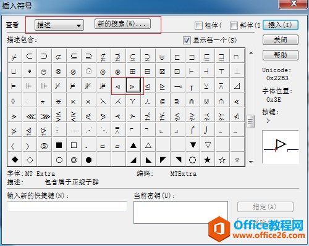The height and width of the screenshot is (246, 309).
Task: Select the right angle bracket 〉 symbol
Action: click(x=28, y=146)
